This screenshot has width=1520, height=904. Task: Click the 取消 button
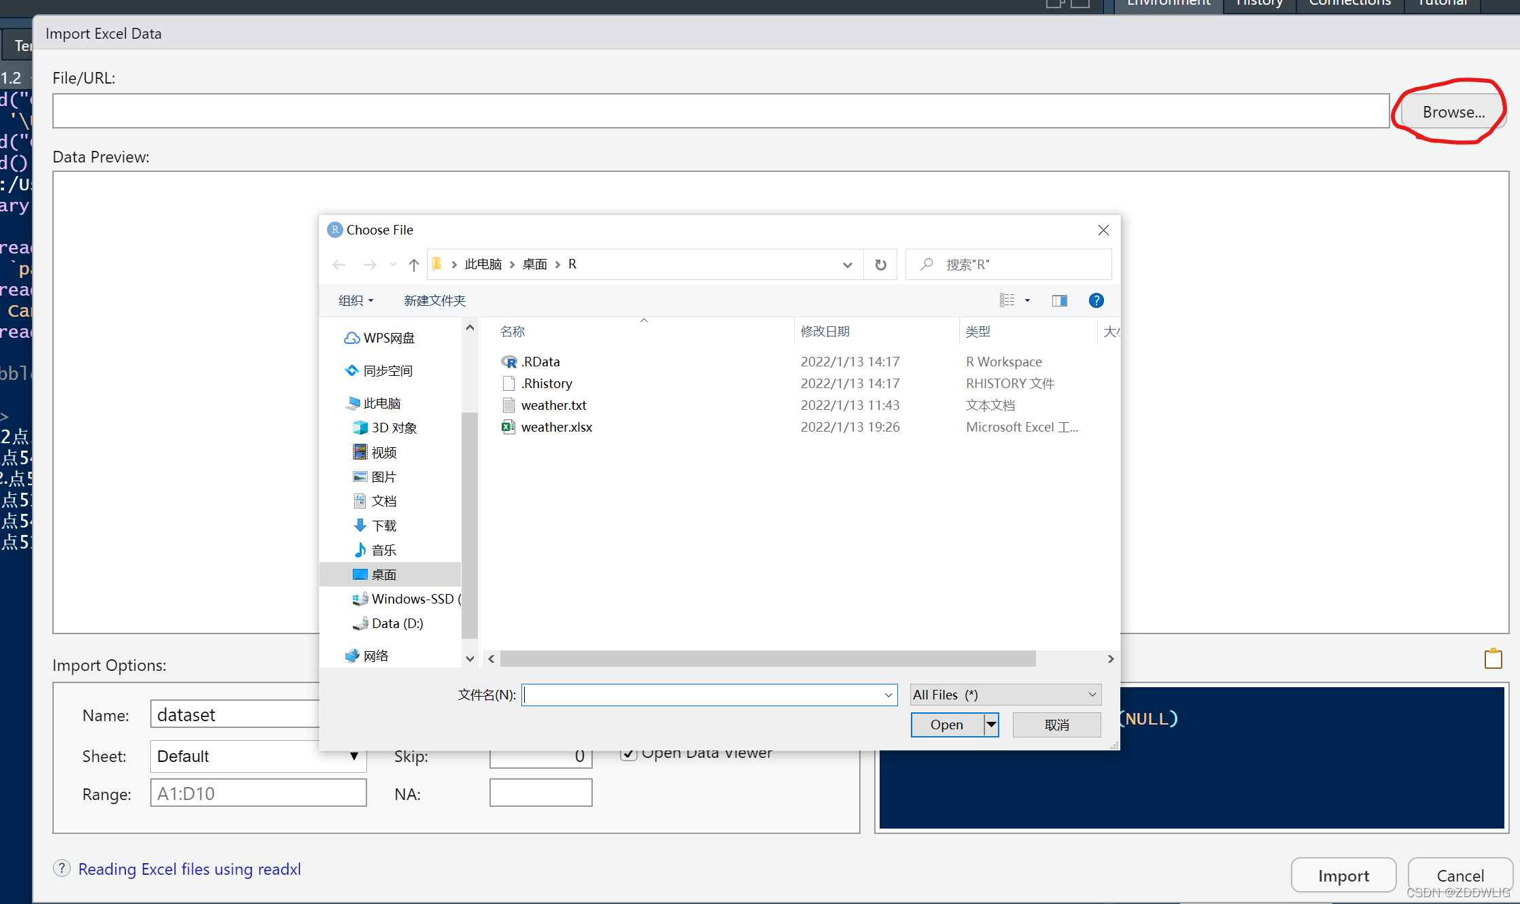point(1056,725)
